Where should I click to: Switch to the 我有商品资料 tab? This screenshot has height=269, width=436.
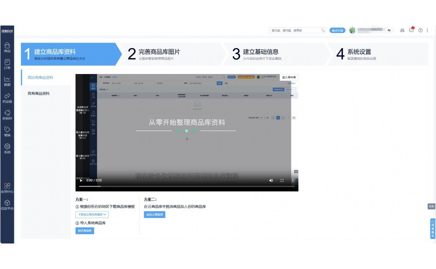[39, 93]
